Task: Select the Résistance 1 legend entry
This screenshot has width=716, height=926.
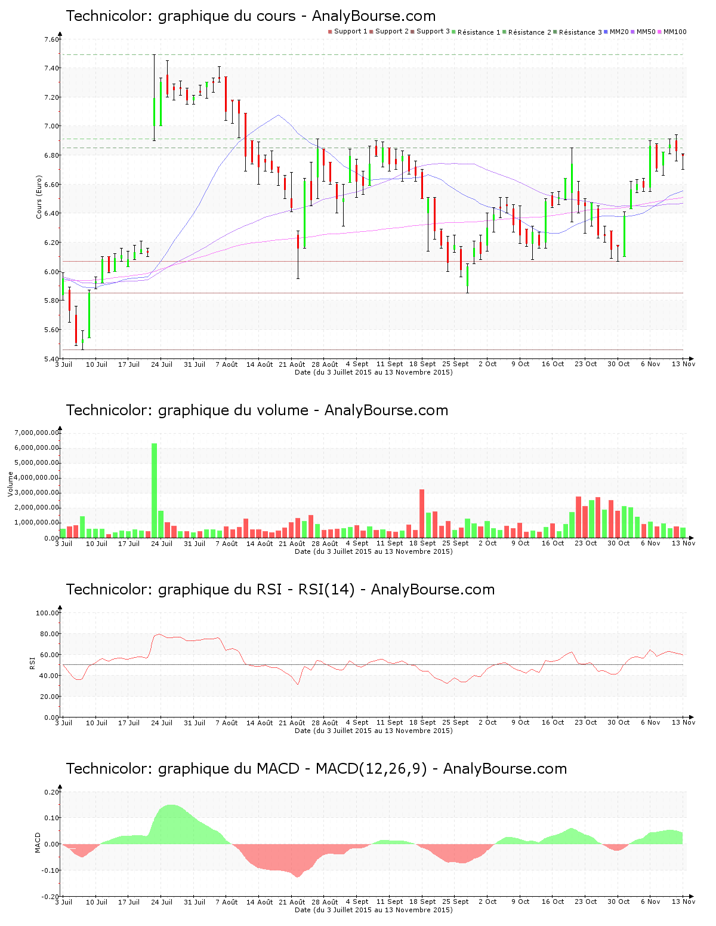Action: [x=479, y=32]
